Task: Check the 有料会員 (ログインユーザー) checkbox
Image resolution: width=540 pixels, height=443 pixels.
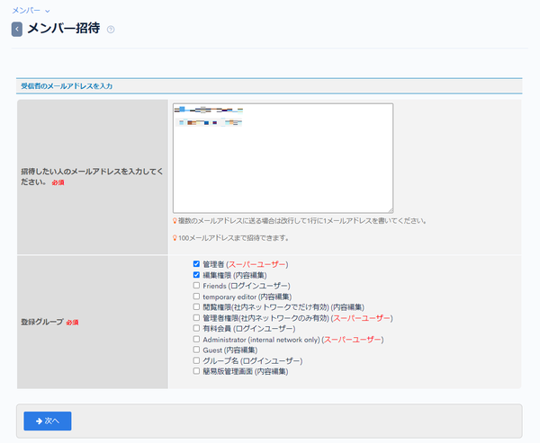Action: click(x=196, y=328)
